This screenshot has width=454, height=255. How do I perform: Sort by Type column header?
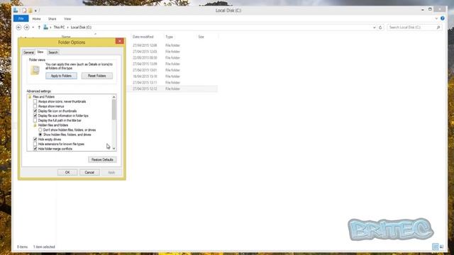coord(169,37)
